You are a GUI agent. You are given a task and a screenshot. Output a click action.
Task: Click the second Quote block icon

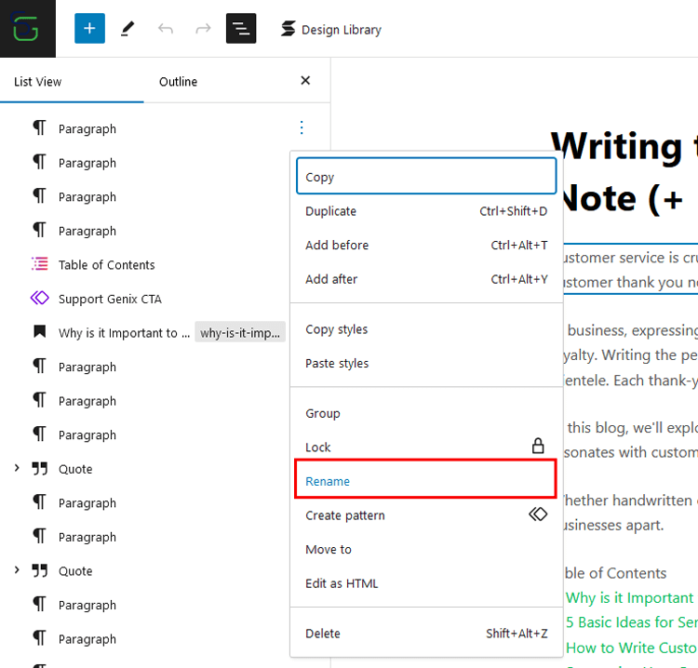click(40, 570)
